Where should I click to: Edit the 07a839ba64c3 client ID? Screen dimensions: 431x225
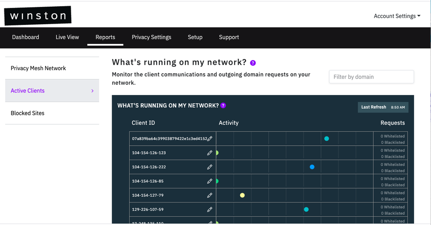[210, 139]
